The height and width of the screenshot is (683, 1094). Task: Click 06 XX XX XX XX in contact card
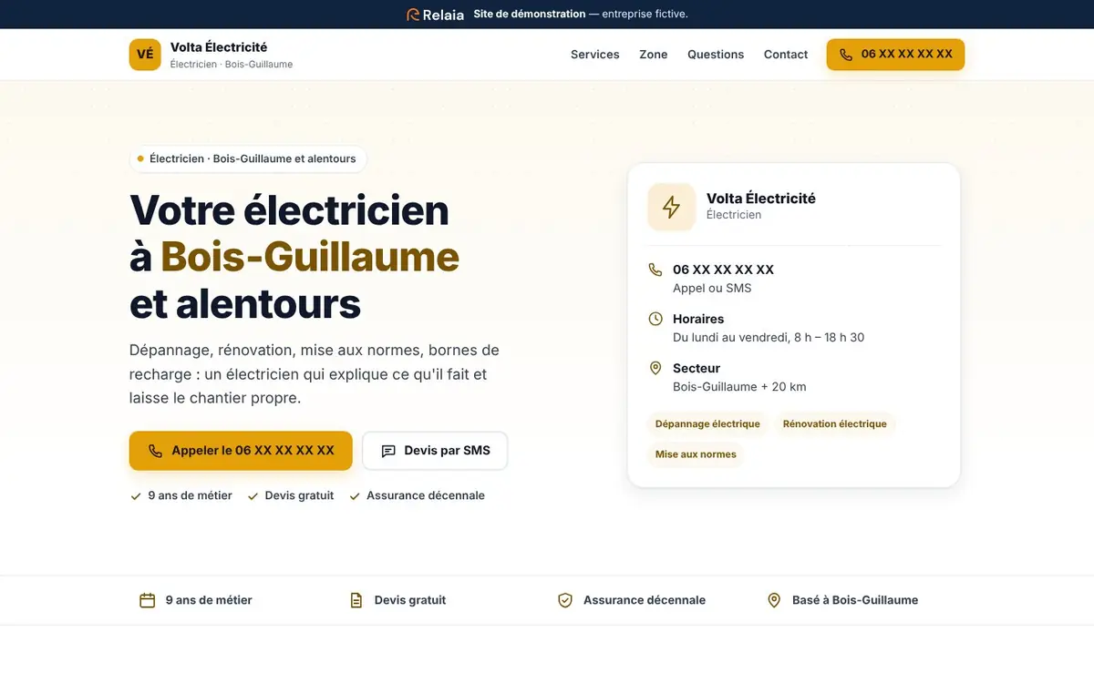pos(723,270)
